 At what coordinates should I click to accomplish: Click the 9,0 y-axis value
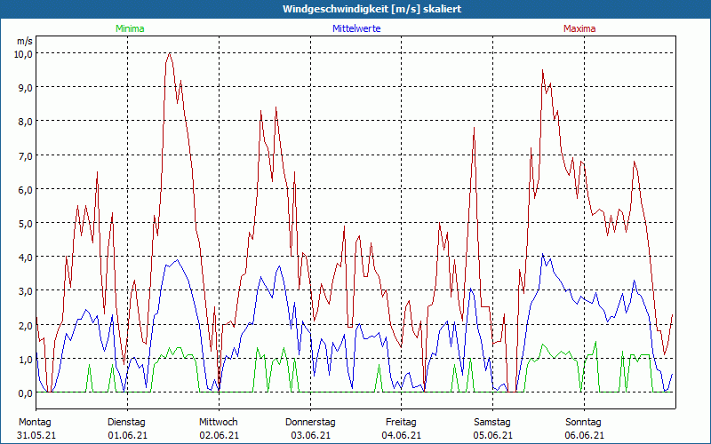[x=24, y=87]
